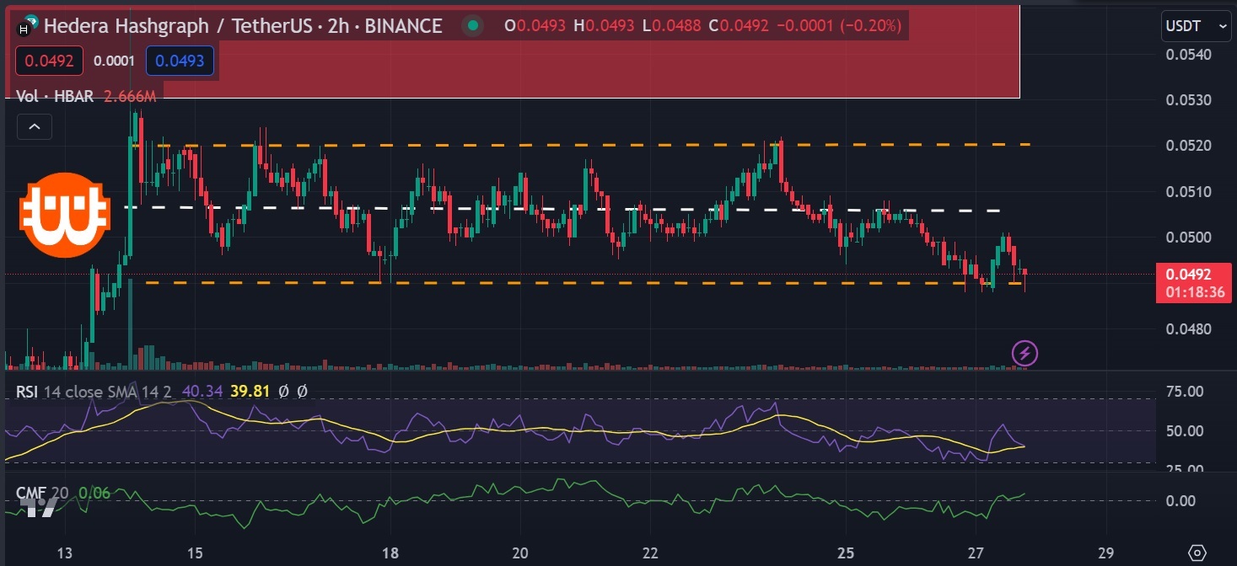Image resolution: width=1237 pixels, height=566 pixels.
Task: Click the CMF value 0.06
Action: click(94, 493)
